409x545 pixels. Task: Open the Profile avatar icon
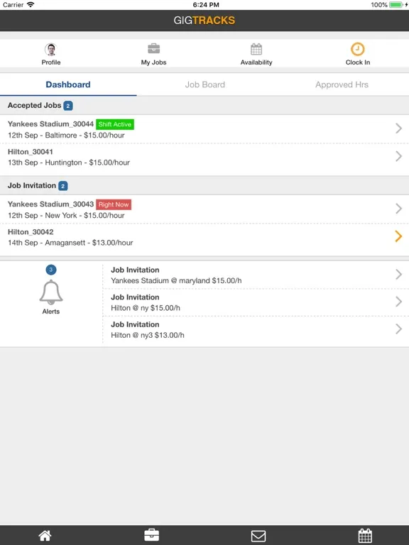tap(51, 50)
